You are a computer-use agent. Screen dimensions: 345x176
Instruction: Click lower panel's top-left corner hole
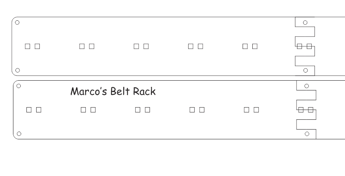click(x=19, y=86)
